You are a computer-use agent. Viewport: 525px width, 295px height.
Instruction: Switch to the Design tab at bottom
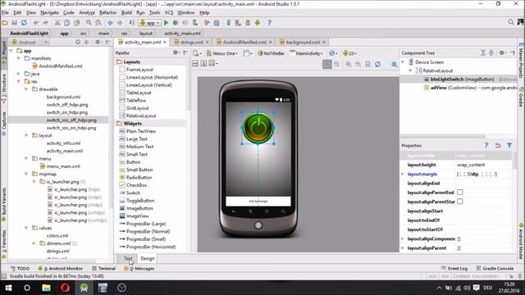148,259
